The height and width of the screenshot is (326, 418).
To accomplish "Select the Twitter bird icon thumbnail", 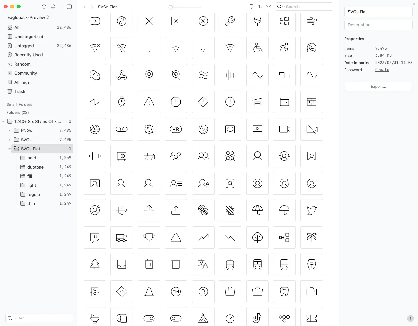I will click(312, 210).
